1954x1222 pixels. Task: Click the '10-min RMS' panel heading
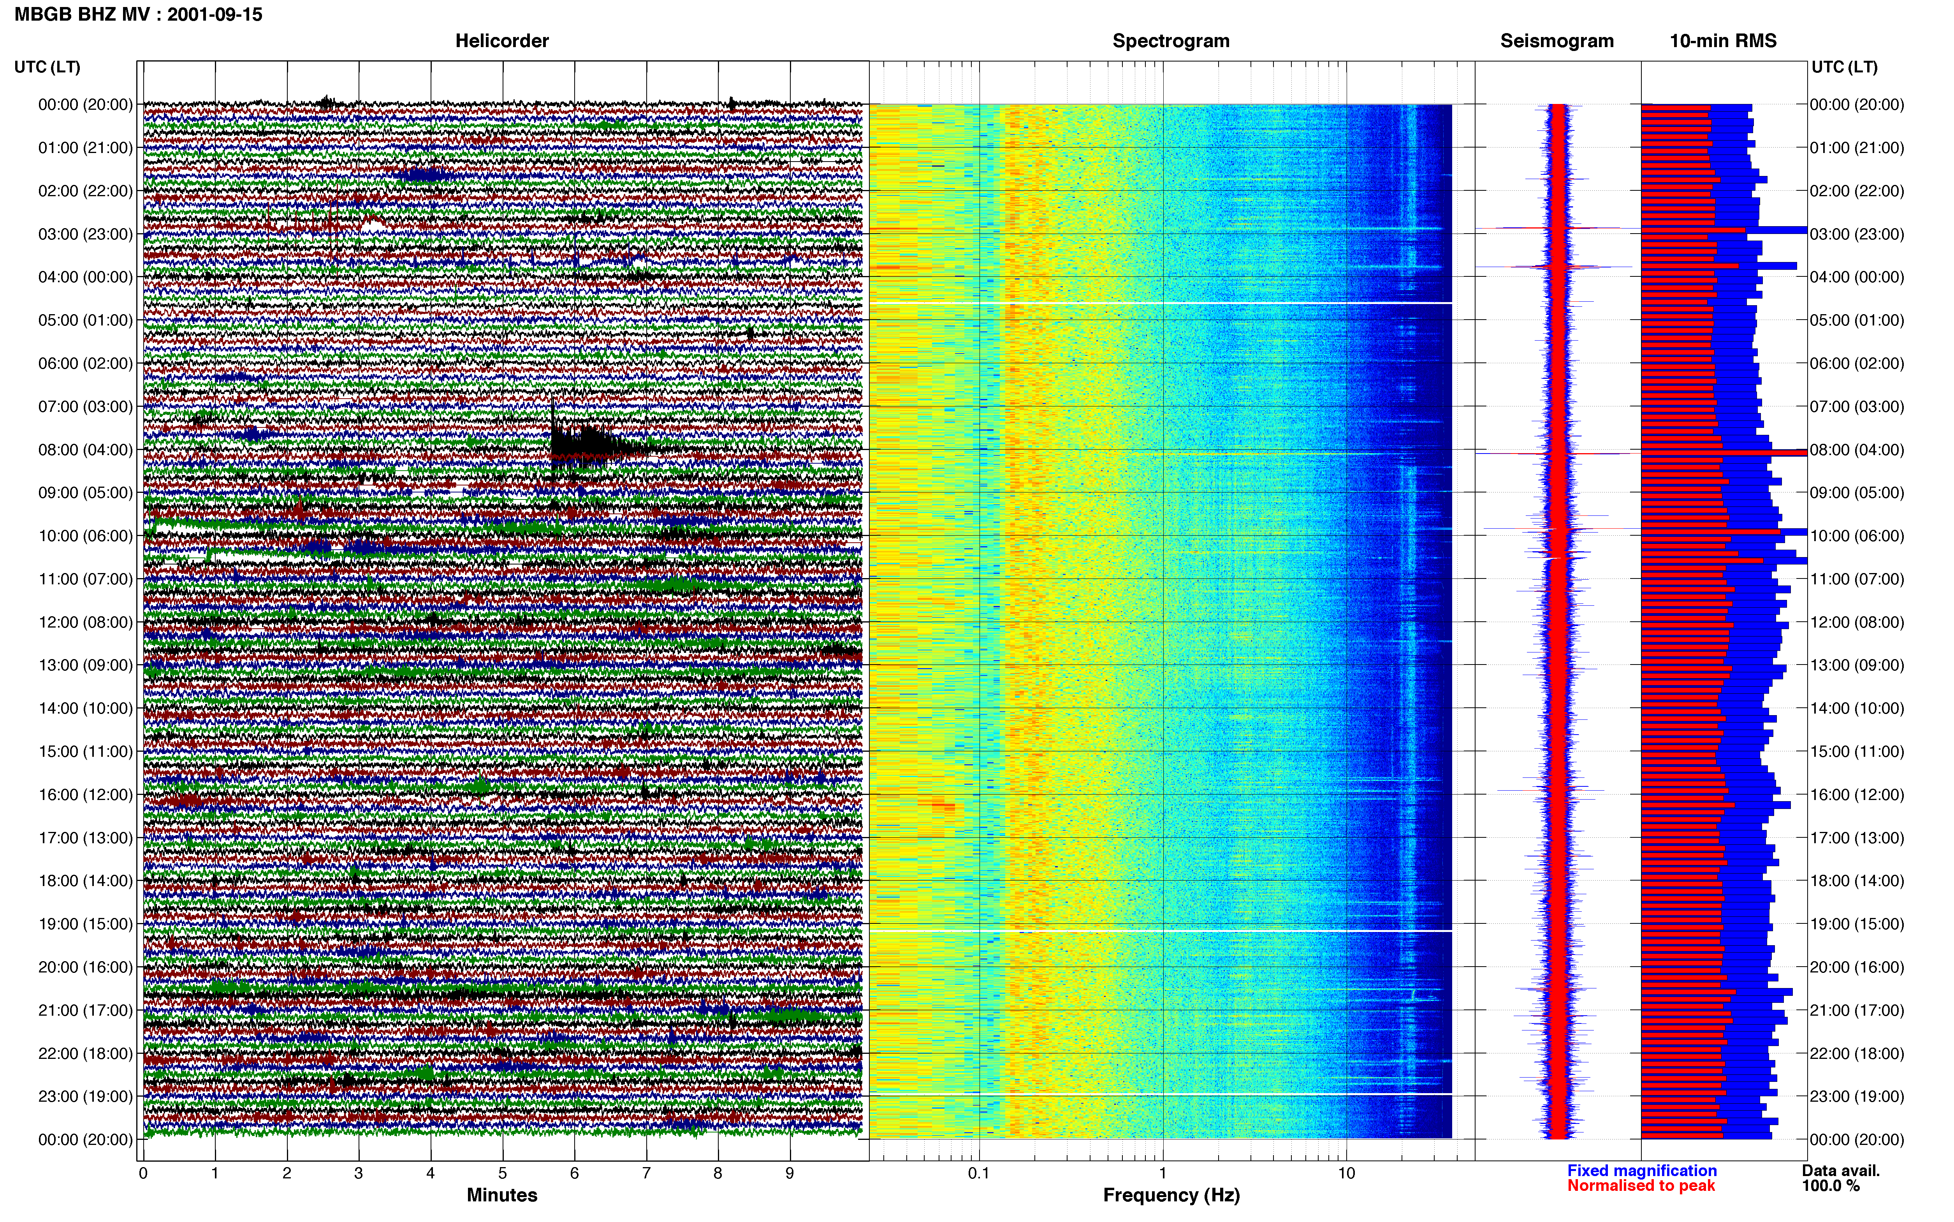pos(1723,40)
